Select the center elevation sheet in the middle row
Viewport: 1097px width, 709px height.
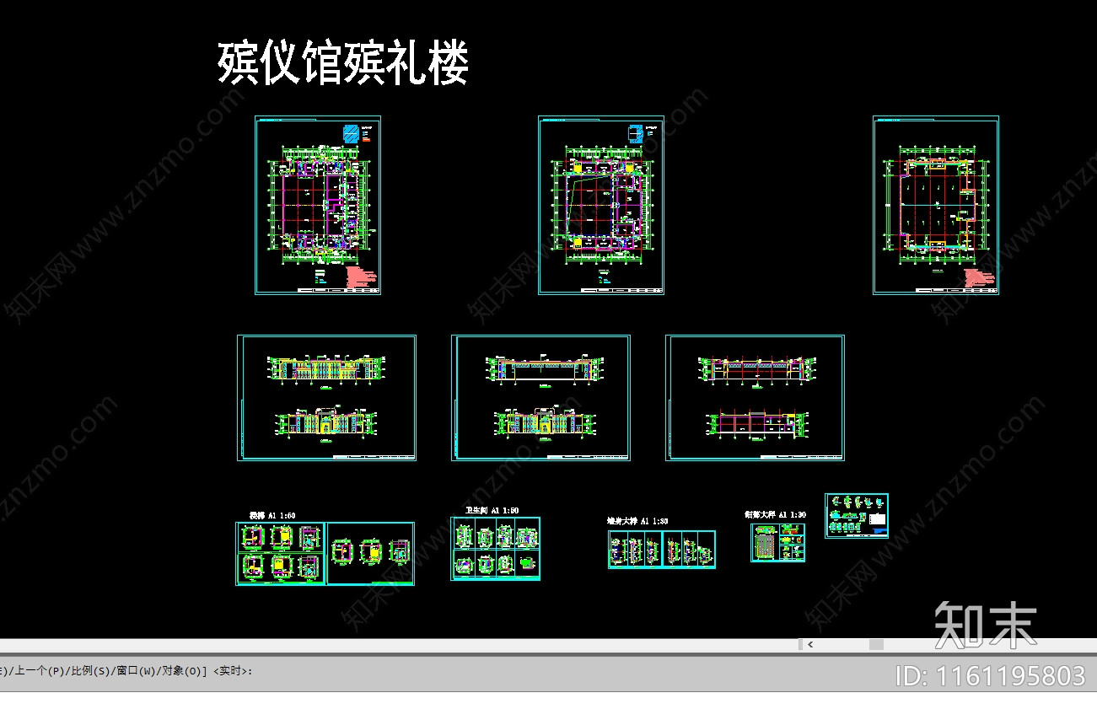(540, 398)
